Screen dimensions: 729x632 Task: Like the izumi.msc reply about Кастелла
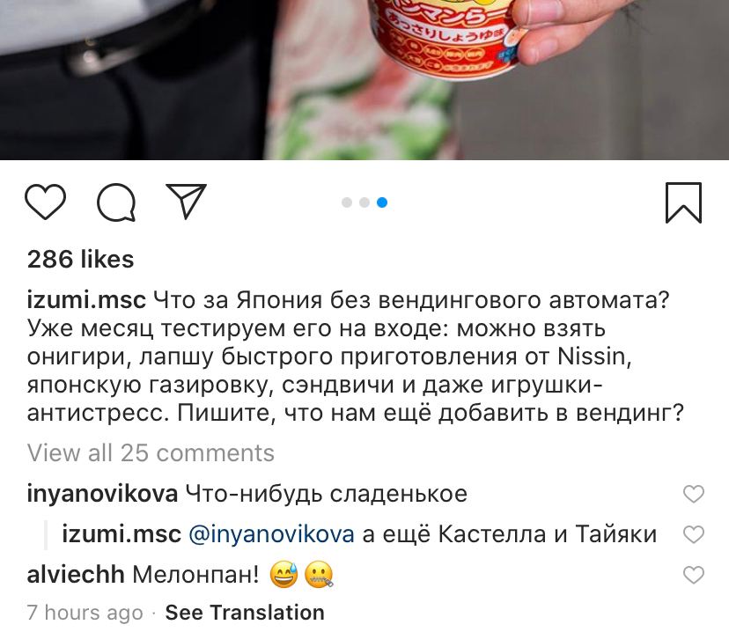(x=693, y=534)
